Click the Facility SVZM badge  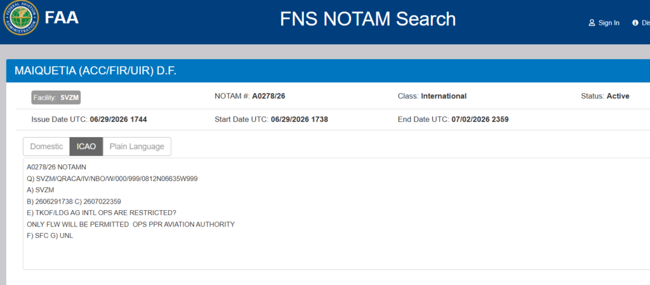tap(56, 98)
